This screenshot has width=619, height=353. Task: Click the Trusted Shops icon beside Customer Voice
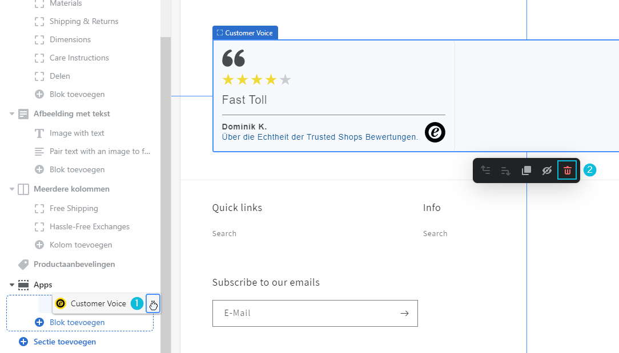61,303
